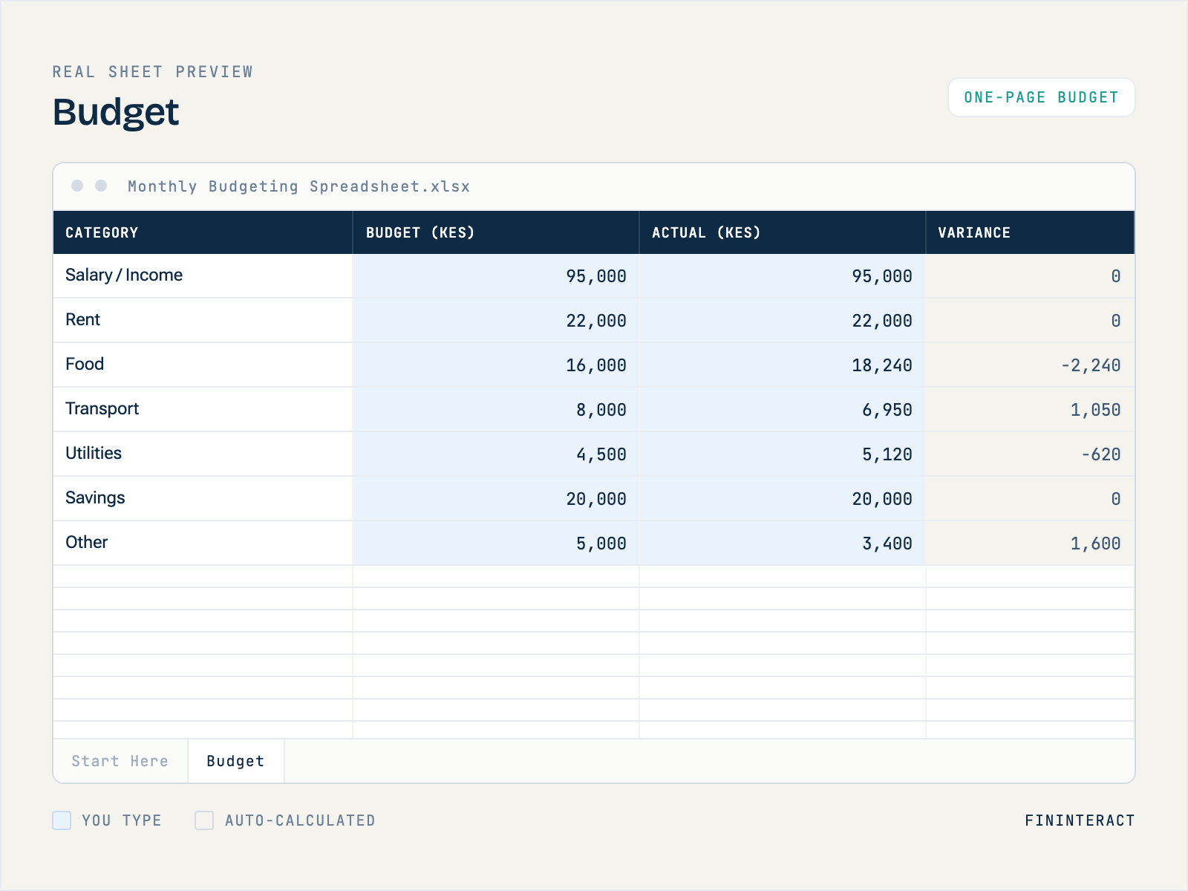Viewport: 1188px width, 891px height.
Task: Click the Savings variance cell
Action: point(1030,499)
